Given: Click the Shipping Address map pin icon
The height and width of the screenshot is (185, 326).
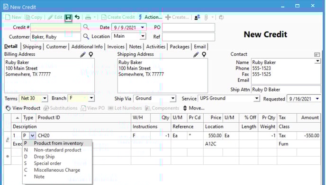Looking at the screenshot, I should click(x=204, y=54).
